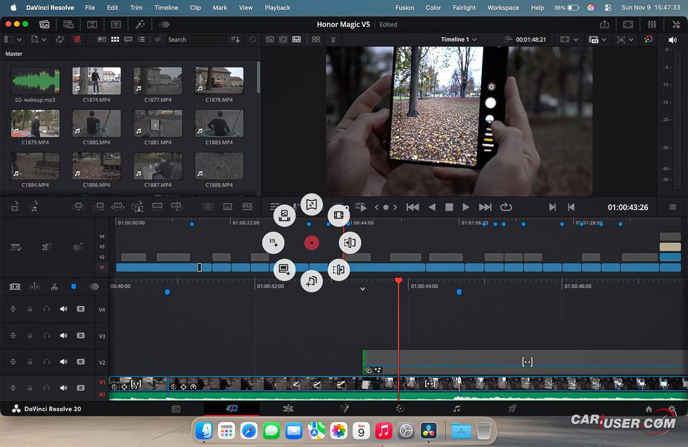Open the sort order dropdown in media pool
The height and width of the screenshot is (447, 688).
[236, 39]
